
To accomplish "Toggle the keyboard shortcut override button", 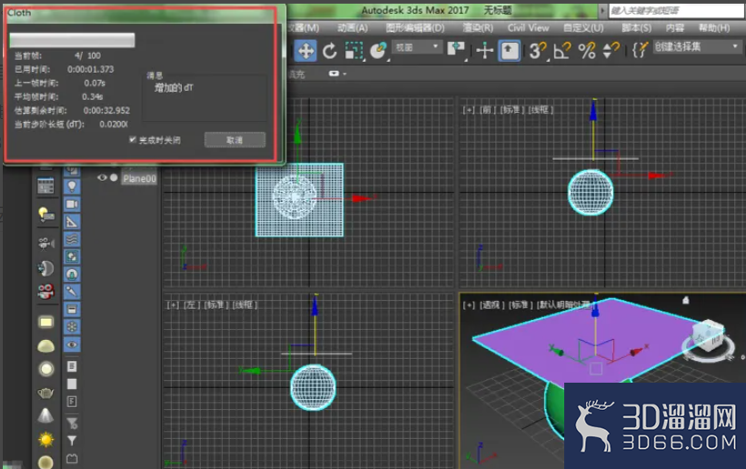I will (509, 51).
